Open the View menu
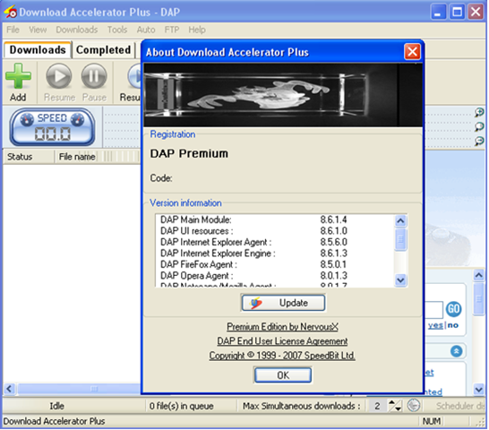This screenshot has width=489, height=430. pos(38,30)
